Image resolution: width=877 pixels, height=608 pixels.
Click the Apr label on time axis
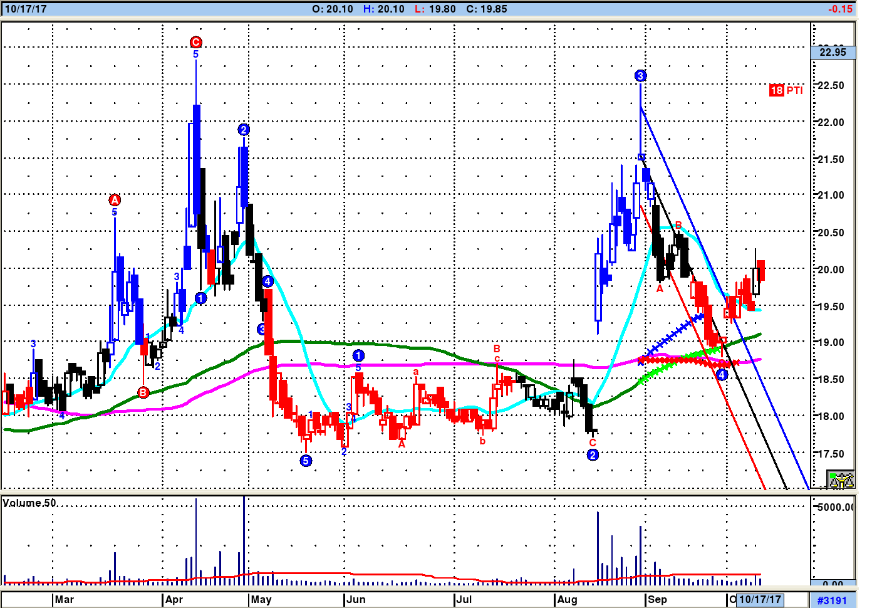(x=174, y=599)
